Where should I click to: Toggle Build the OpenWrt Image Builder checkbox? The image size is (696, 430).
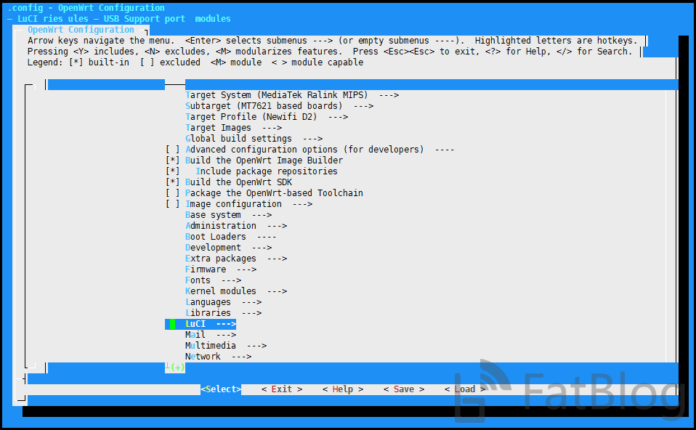tap(173, 161)
